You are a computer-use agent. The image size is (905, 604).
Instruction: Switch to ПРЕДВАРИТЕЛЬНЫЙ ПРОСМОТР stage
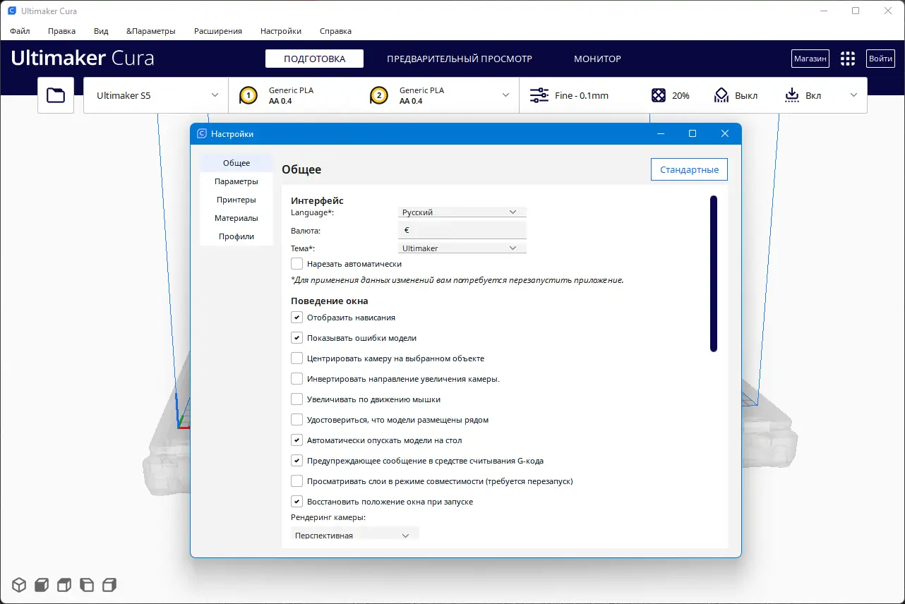[x=460, y=59]
